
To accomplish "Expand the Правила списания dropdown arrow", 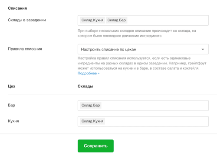I will pos(203,49).
